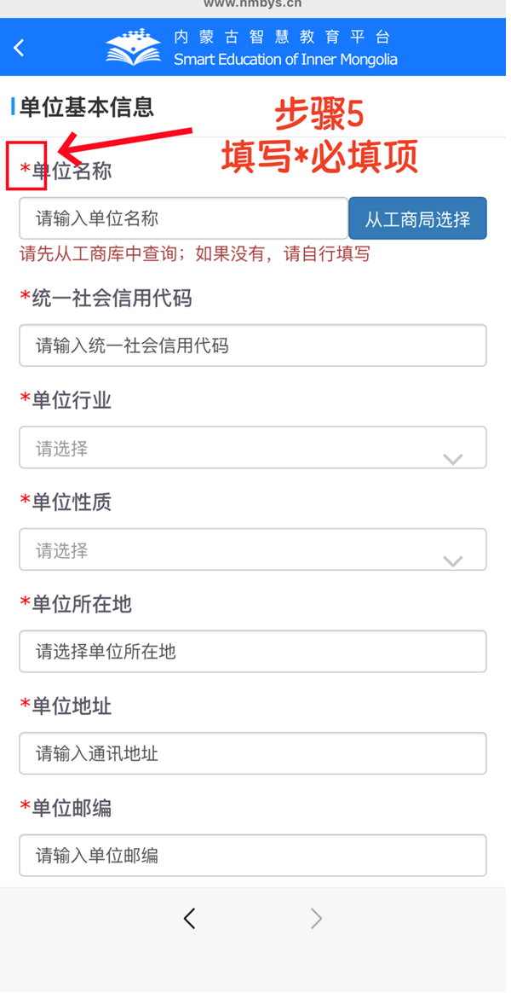
Task: Click the 内蒙古智慧教育平台 header title
Action: click(284, 38)
